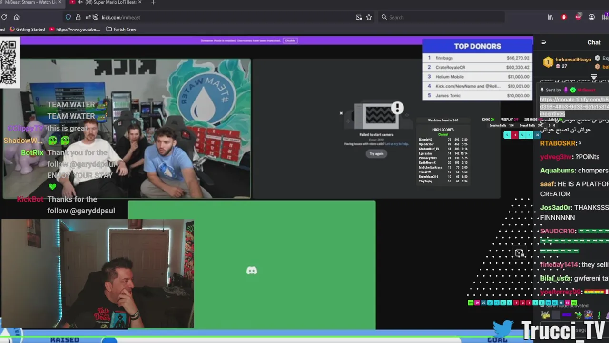Click username yoeltorrez99 in chat
The width and height of the screenshot is (609, 343).
click(561, 292)
